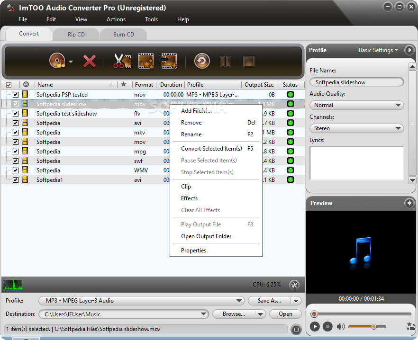Choose Convert Selected Item(s) in context menu

[216, 148]
